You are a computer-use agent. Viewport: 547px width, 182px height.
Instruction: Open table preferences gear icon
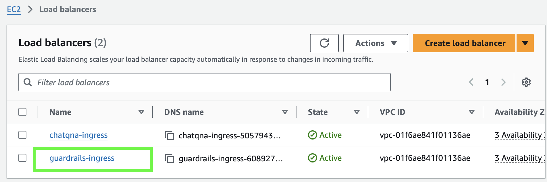pos(526,82)
